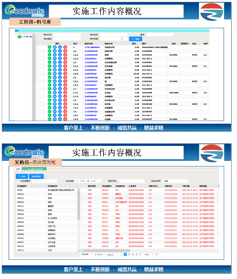Tick checkbox in level 1.6 material row
The height and width of the screenshot is (279, 237).
40,112
